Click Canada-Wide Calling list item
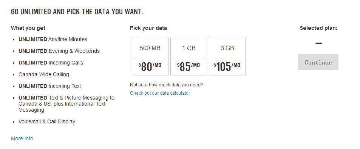Screen dimensions: 360x149 pyautogui.click(x=44, y=75)
